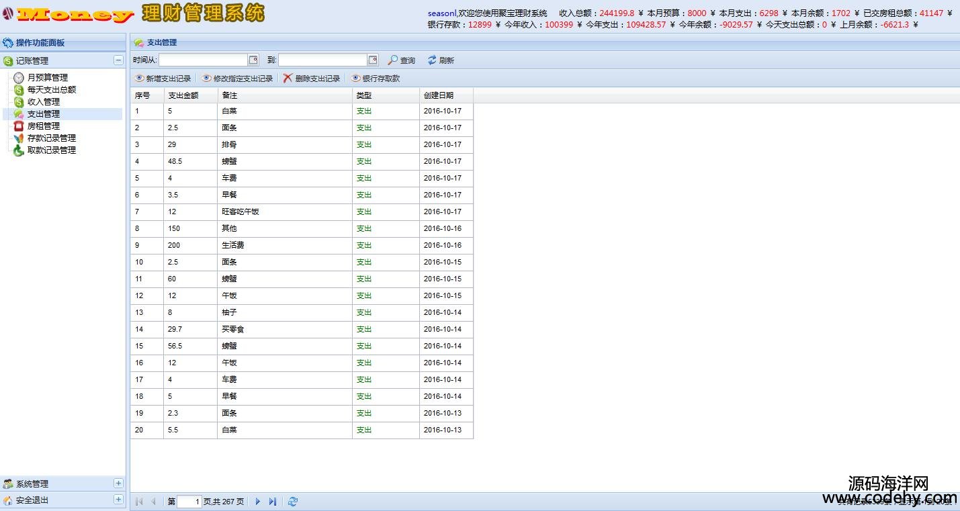Click the 刷新 refresh button
The height and width of the screenshot is (511, 960).
441,60
